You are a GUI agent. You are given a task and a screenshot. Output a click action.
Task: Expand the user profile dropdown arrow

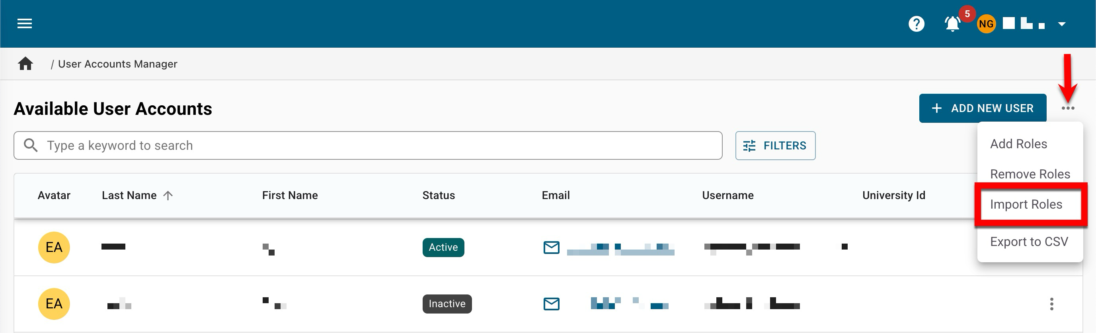point(1061,24)
